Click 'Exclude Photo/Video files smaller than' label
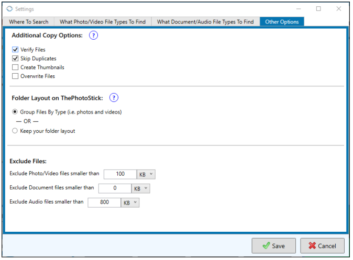The height and width of the screenshot is (260, 353). (54, 173)
